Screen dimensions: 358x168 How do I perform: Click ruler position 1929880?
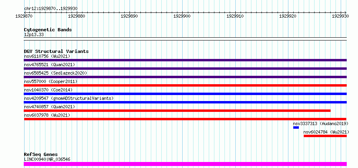click(x=77, y=16)
